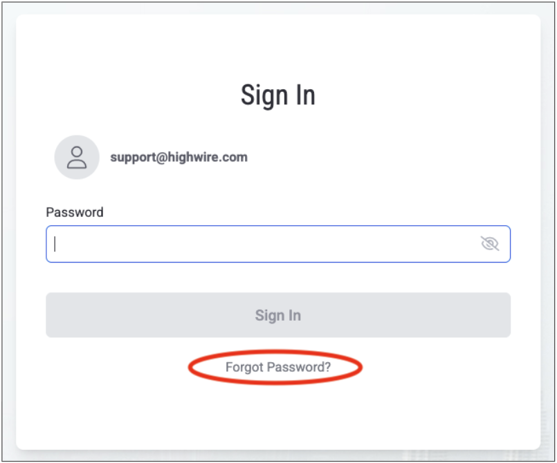Open the Forgot Password? link

[x=278, y=367]
